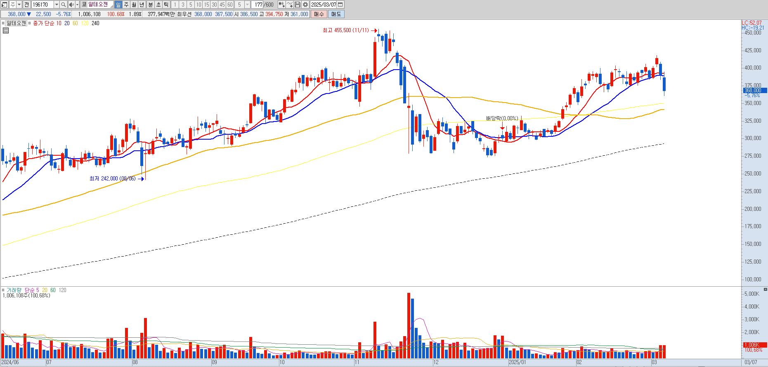Click the 배당락(0.00%) marker label
Screen dimensions: 768x367
(502, 119)
